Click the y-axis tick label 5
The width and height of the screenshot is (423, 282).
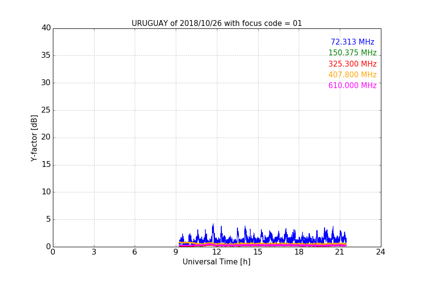click(48, 219)
